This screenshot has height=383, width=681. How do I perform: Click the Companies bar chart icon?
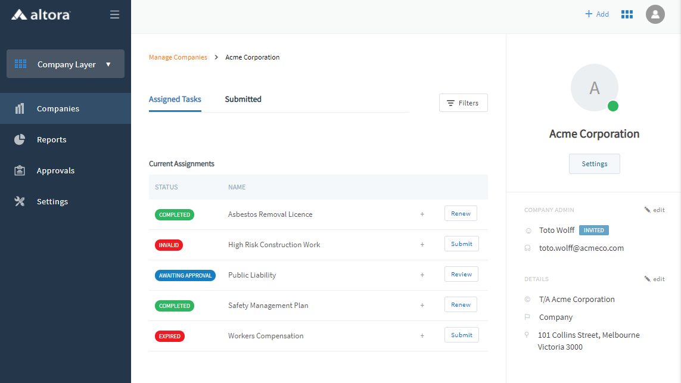coord(20,108)
